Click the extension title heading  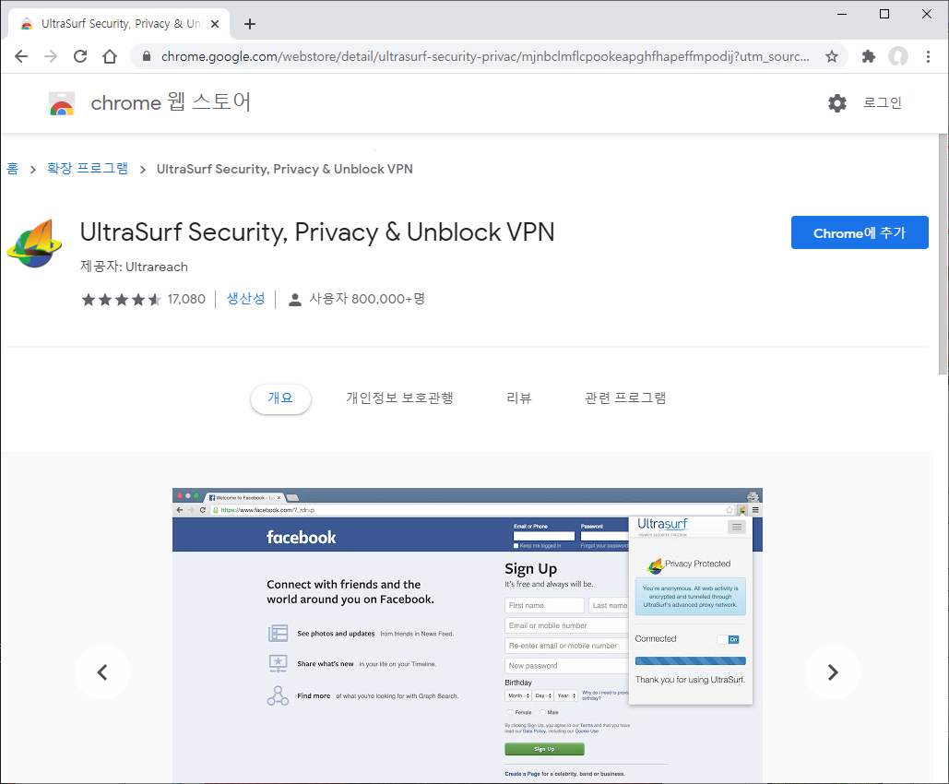317,232
